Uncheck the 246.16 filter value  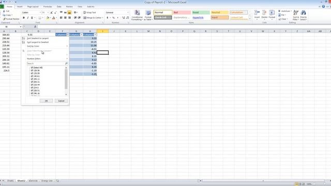tap(32, 93)
